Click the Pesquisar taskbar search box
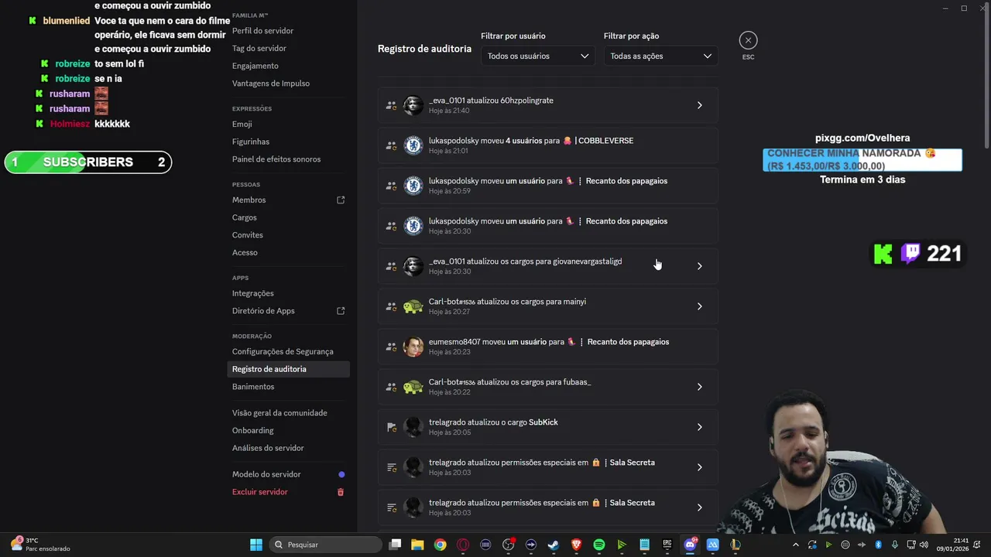The width and height of the screenshot is (991, 557). click(x=325, y=545)
